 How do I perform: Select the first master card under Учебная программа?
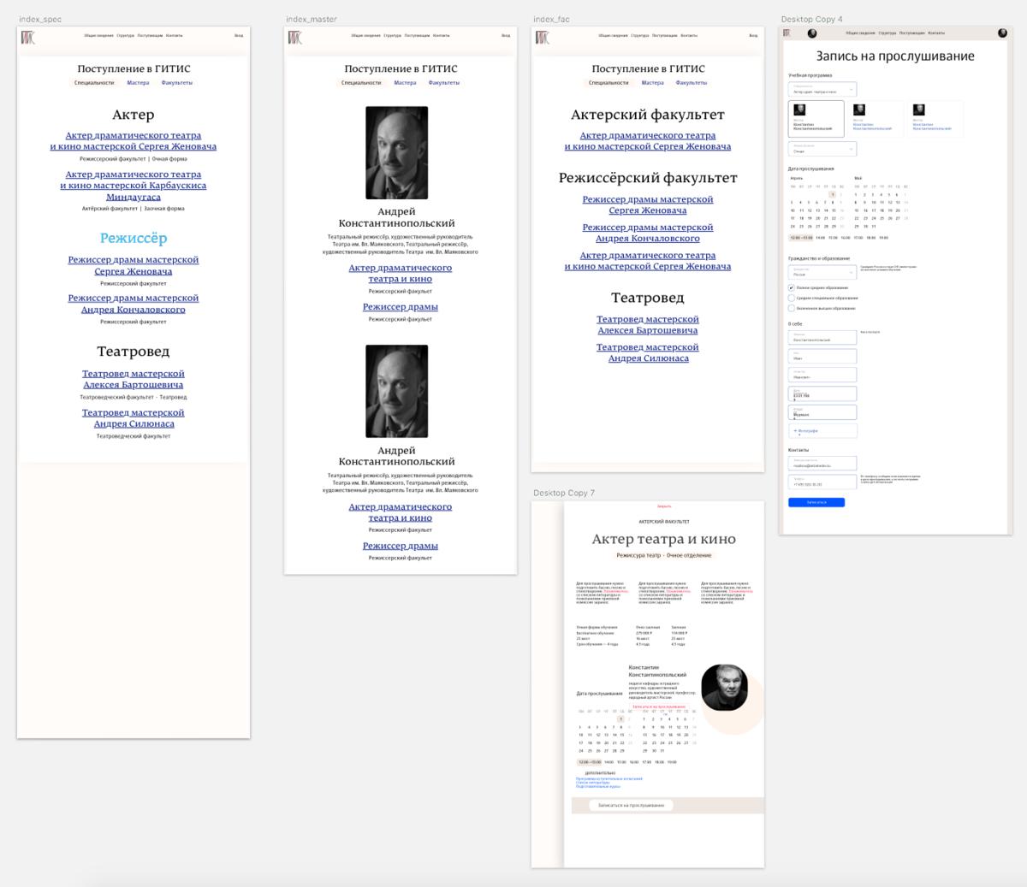tap(816, 119)
